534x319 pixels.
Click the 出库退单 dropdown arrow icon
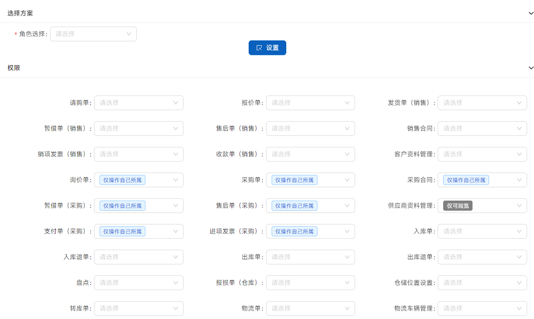coord(519,257)
